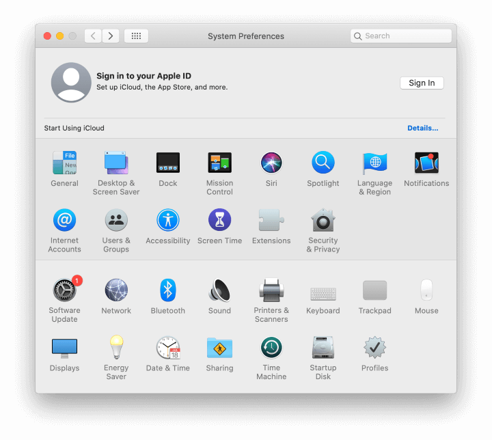Open the Accessibility pane

tap(168, 221)
